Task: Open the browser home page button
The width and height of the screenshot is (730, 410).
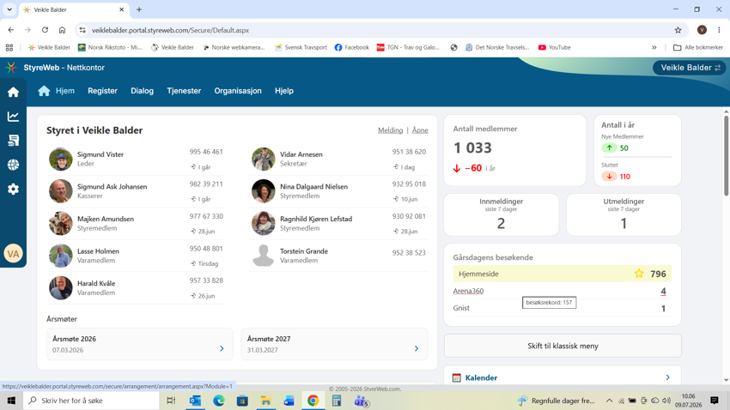Action: tap(62, 30)
